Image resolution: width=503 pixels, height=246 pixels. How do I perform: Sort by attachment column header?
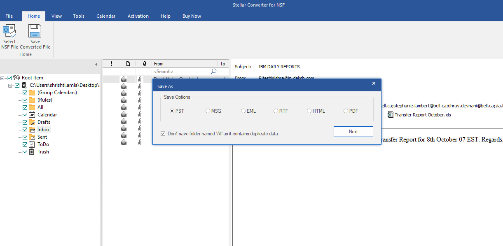tap(144, 64)
